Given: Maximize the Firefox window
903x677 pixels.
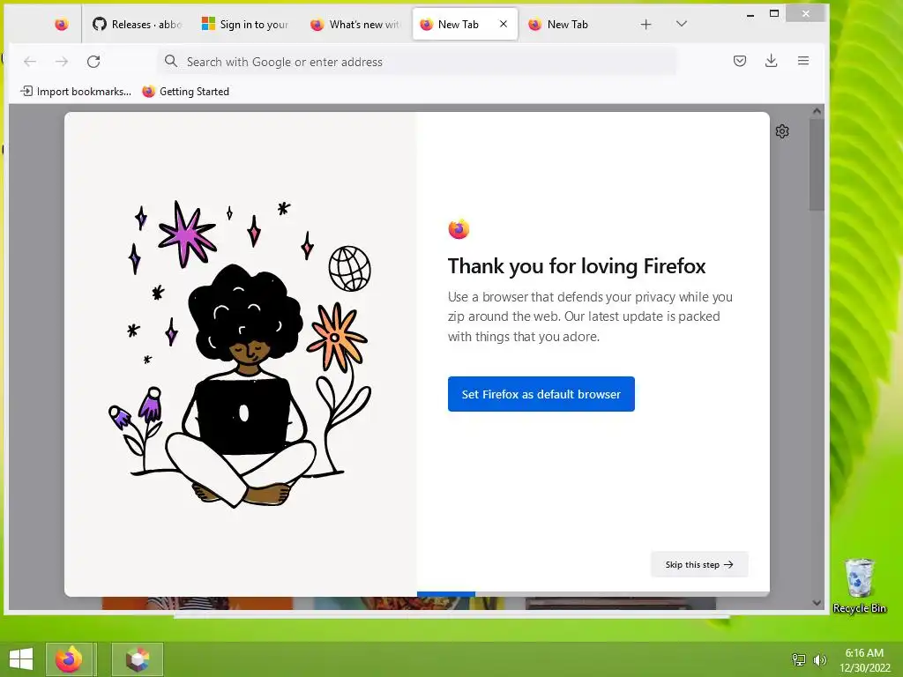Looking at the screenshot, I should pos(774,13).
